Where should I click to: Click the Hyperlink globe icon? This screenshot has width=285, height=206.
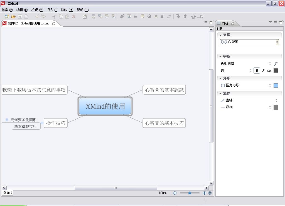pyautogui.click(x=149, y=16)
